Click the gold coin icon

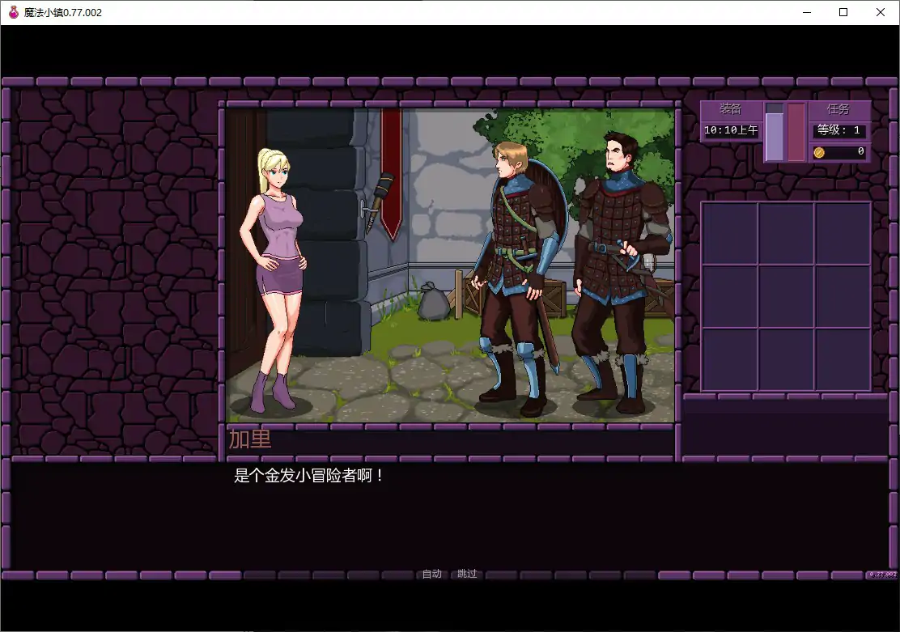[x=819, y=152]
